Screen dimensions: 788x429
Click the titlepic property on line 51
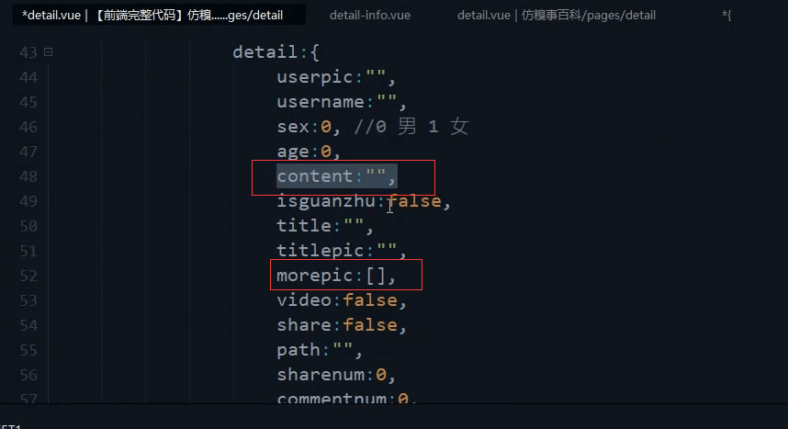(321, 251)
